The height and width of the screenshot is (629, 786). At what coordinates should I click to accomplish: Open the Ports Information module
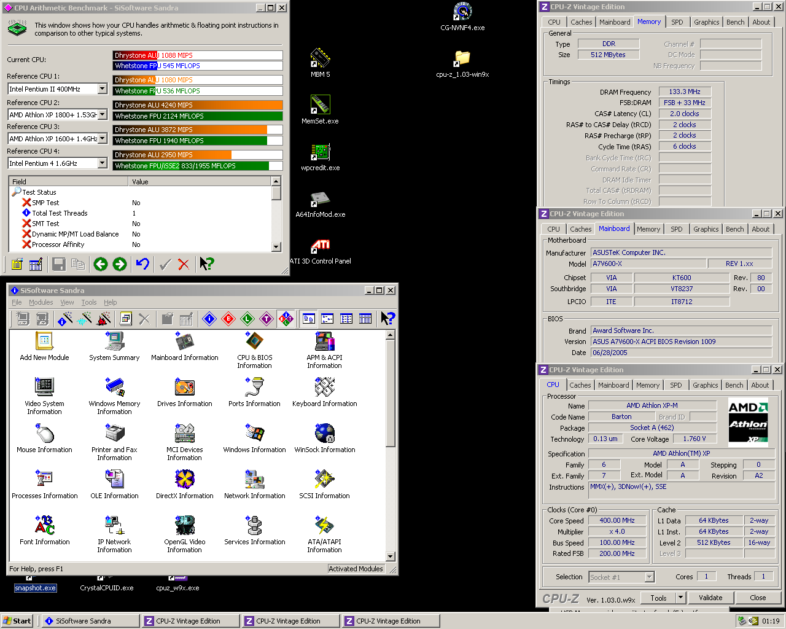click(x=255, y=393)
